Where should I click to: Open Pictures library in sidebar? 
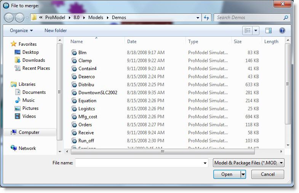pos(27,108)
